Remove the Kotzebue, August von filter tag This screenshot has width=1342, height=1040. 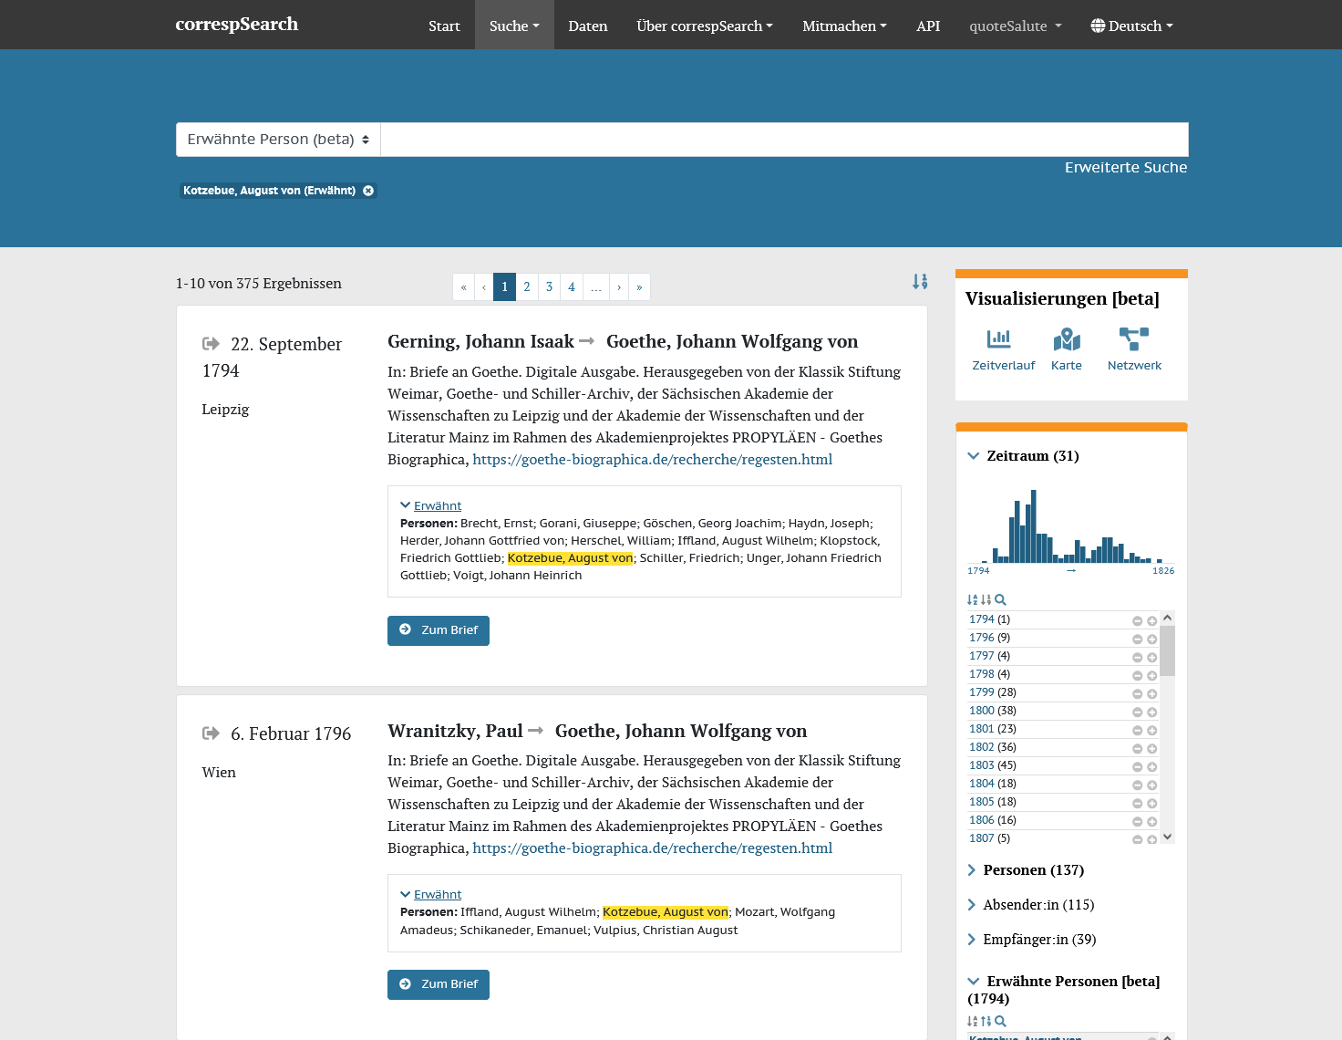click(x=368, y=191)
